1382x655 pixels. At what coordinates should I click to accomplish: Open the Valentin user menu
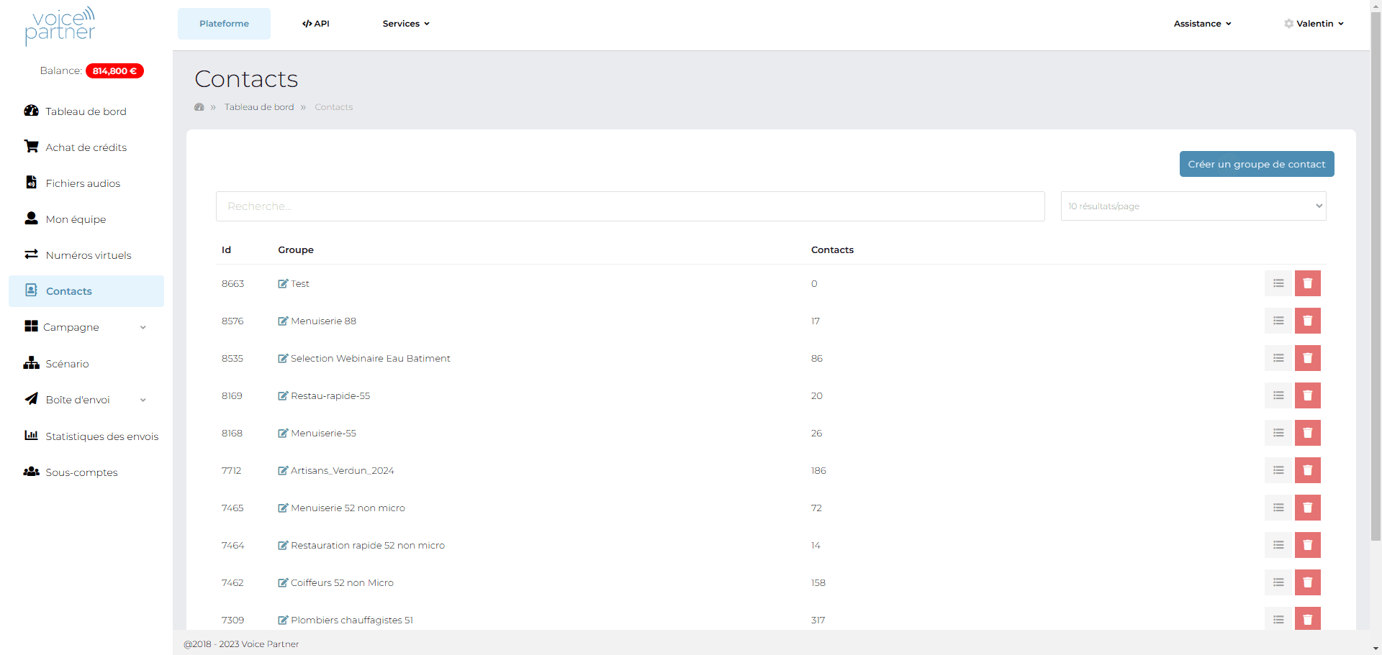click(1314, 24)
